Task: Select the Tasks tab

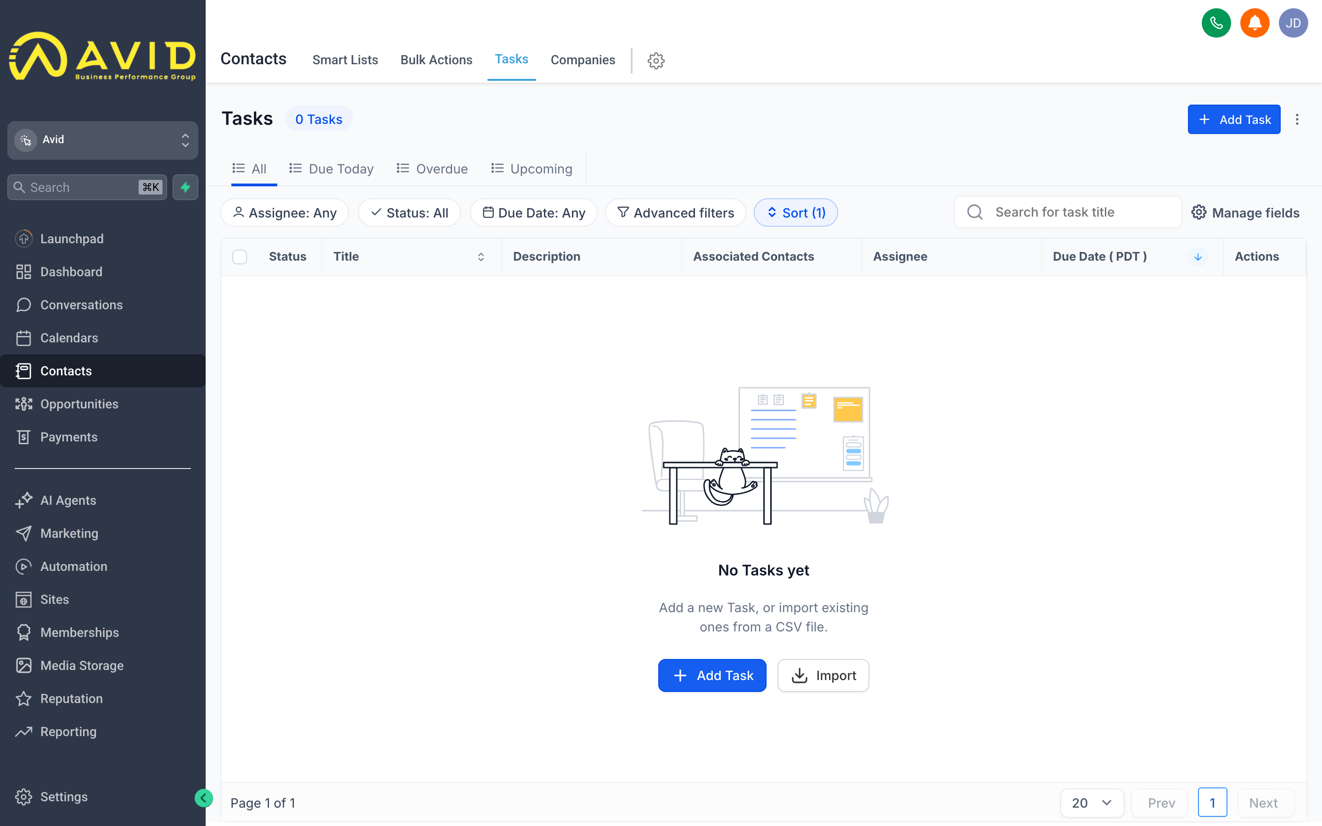Action: pos(511,59)
